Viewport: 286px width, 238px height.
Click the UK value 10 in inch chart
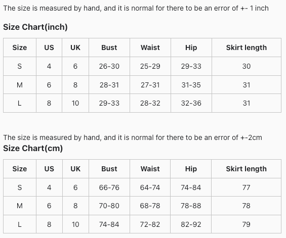(75, 103)
